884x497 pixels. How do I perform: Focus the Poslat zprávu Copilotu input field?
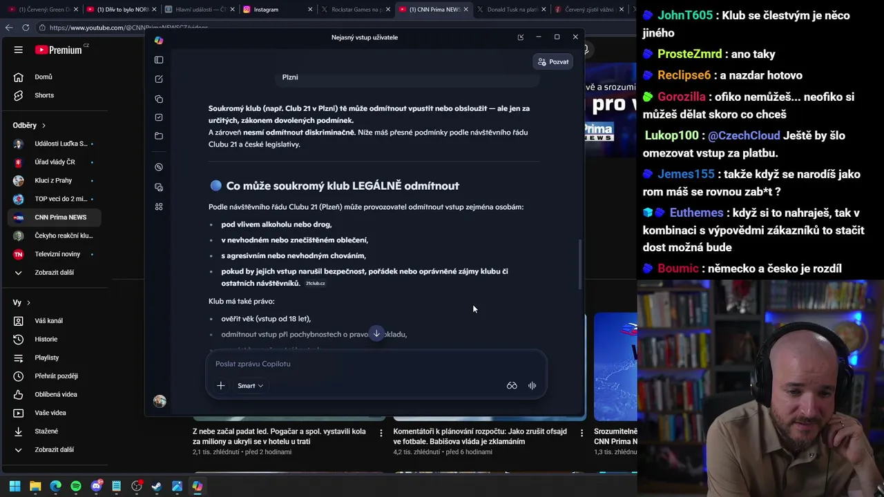pos(376,364)
